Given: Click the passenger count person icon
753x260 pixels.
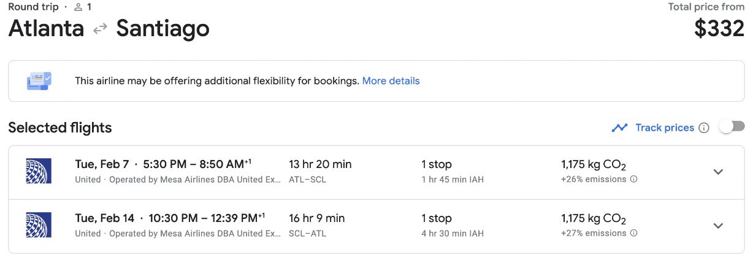Looking at the screenshot, I should (x=78, y=7).
